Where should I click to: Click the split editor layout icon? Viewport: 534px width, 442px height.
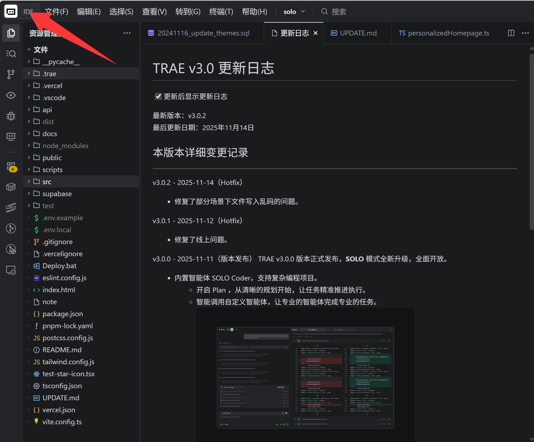click(x=511, y=33)
